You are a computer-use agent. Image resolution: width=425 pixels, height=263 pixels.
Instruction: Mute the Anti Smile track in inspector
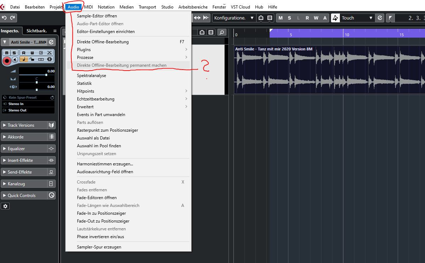tap(7, 53)
